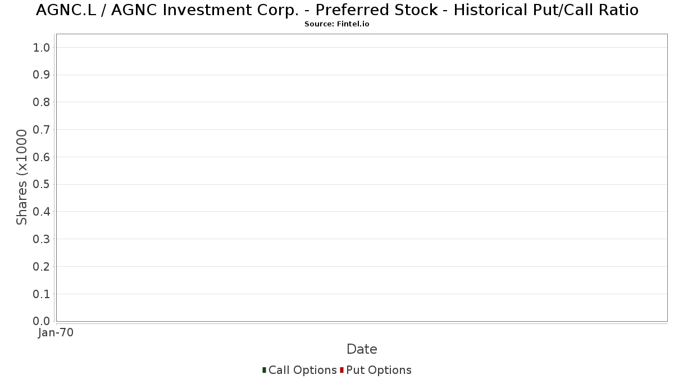The image size is (674, 379).
Task: Click the Jan-70 x-axis label
Action: (56, 333)
